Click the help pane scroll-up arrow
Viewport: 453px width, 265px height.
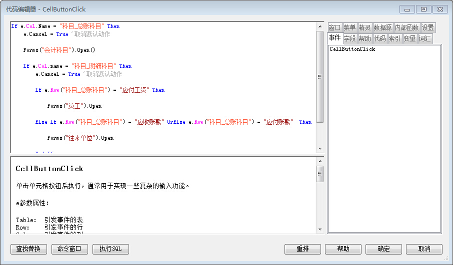[x=320, y=161]
